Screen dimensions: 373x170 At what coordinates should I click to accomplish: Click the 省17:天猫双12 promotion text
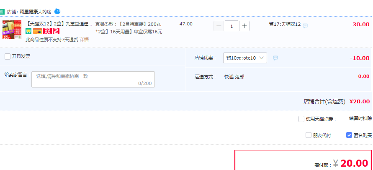coord(285,25)
